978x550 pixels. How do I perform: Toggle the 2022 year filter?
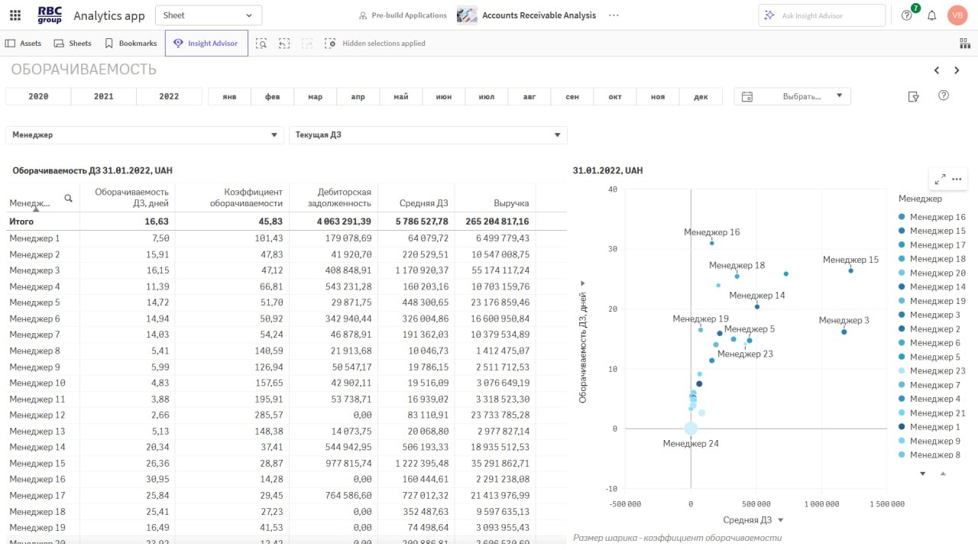pos(169,96)
